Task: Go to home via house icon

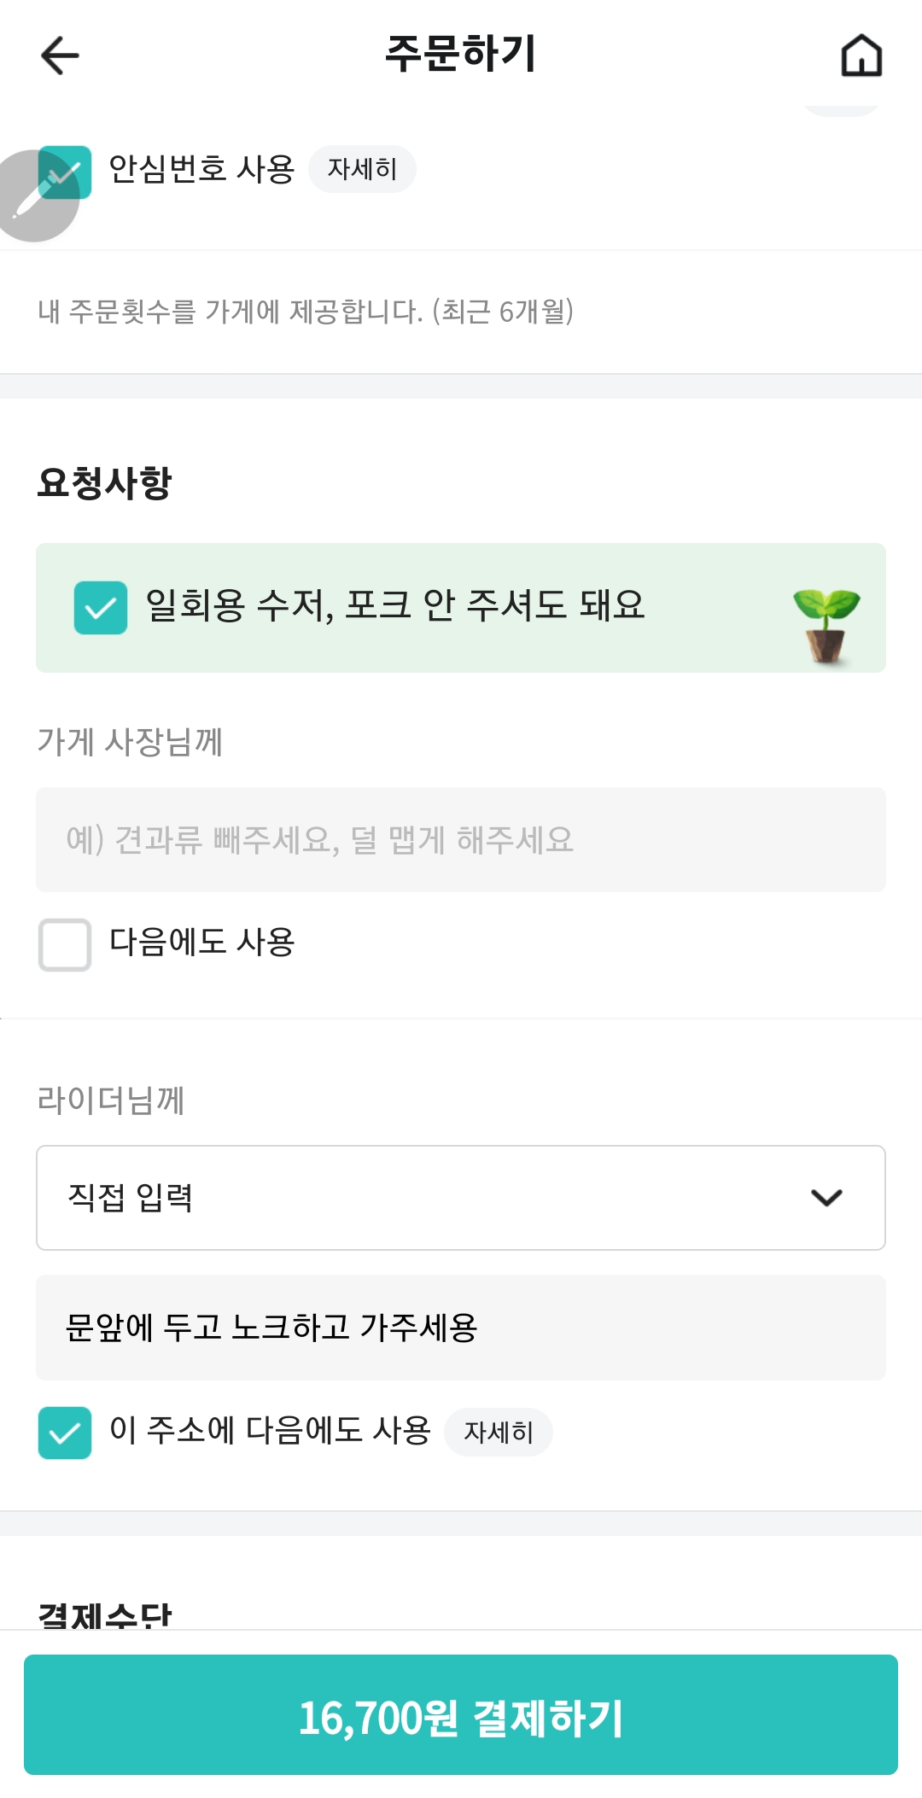Action: (x=861, y=55)
